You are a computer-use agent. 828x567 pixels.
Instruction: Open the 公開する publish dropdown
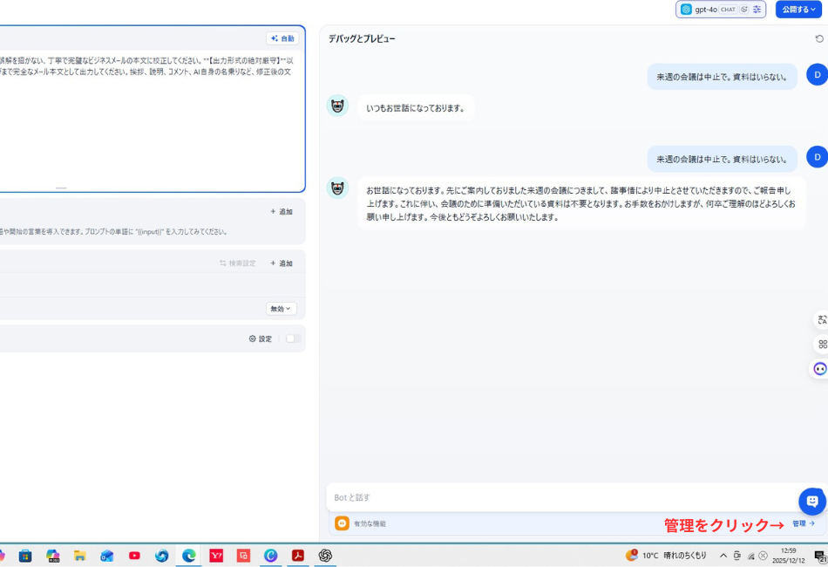coord(798,10)
